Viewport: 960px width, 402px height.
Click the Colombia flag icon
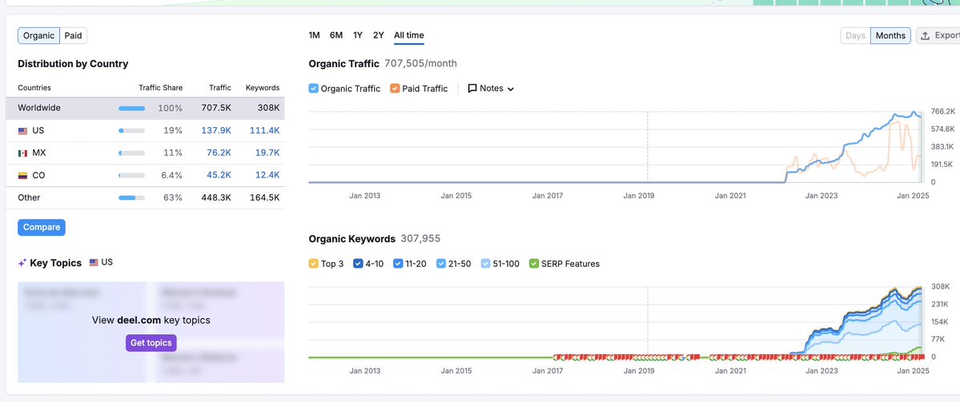pos(22,175)
